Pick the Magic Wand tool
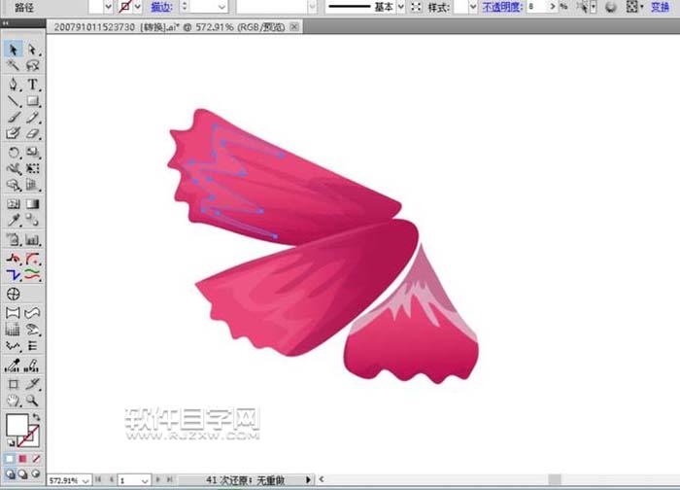The height and width of the screenshot is (490, 680). pos(15,65)
